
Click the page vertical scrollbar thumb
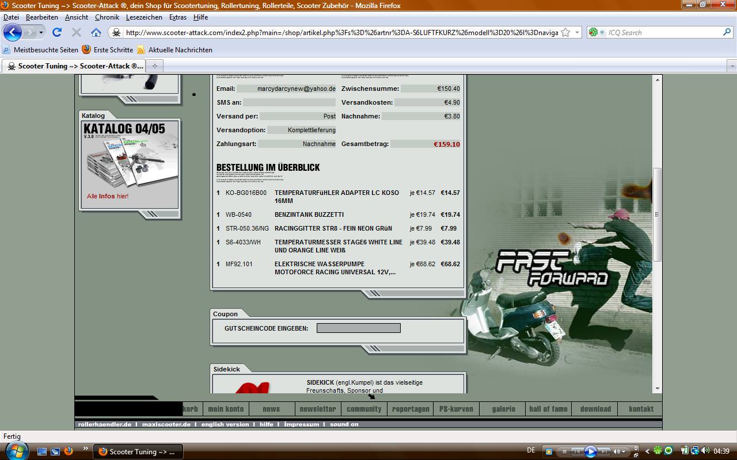pos(657,214)
